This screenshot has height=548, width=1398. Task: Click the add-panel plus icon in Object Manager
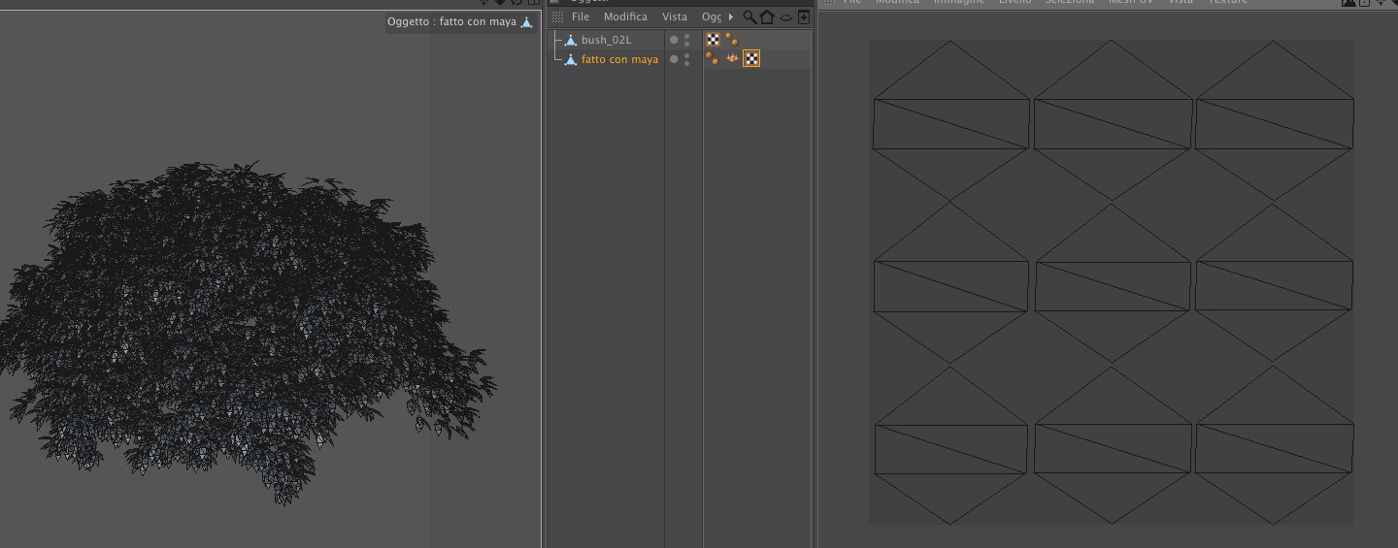pyautogui.click(x=803, y=16)
